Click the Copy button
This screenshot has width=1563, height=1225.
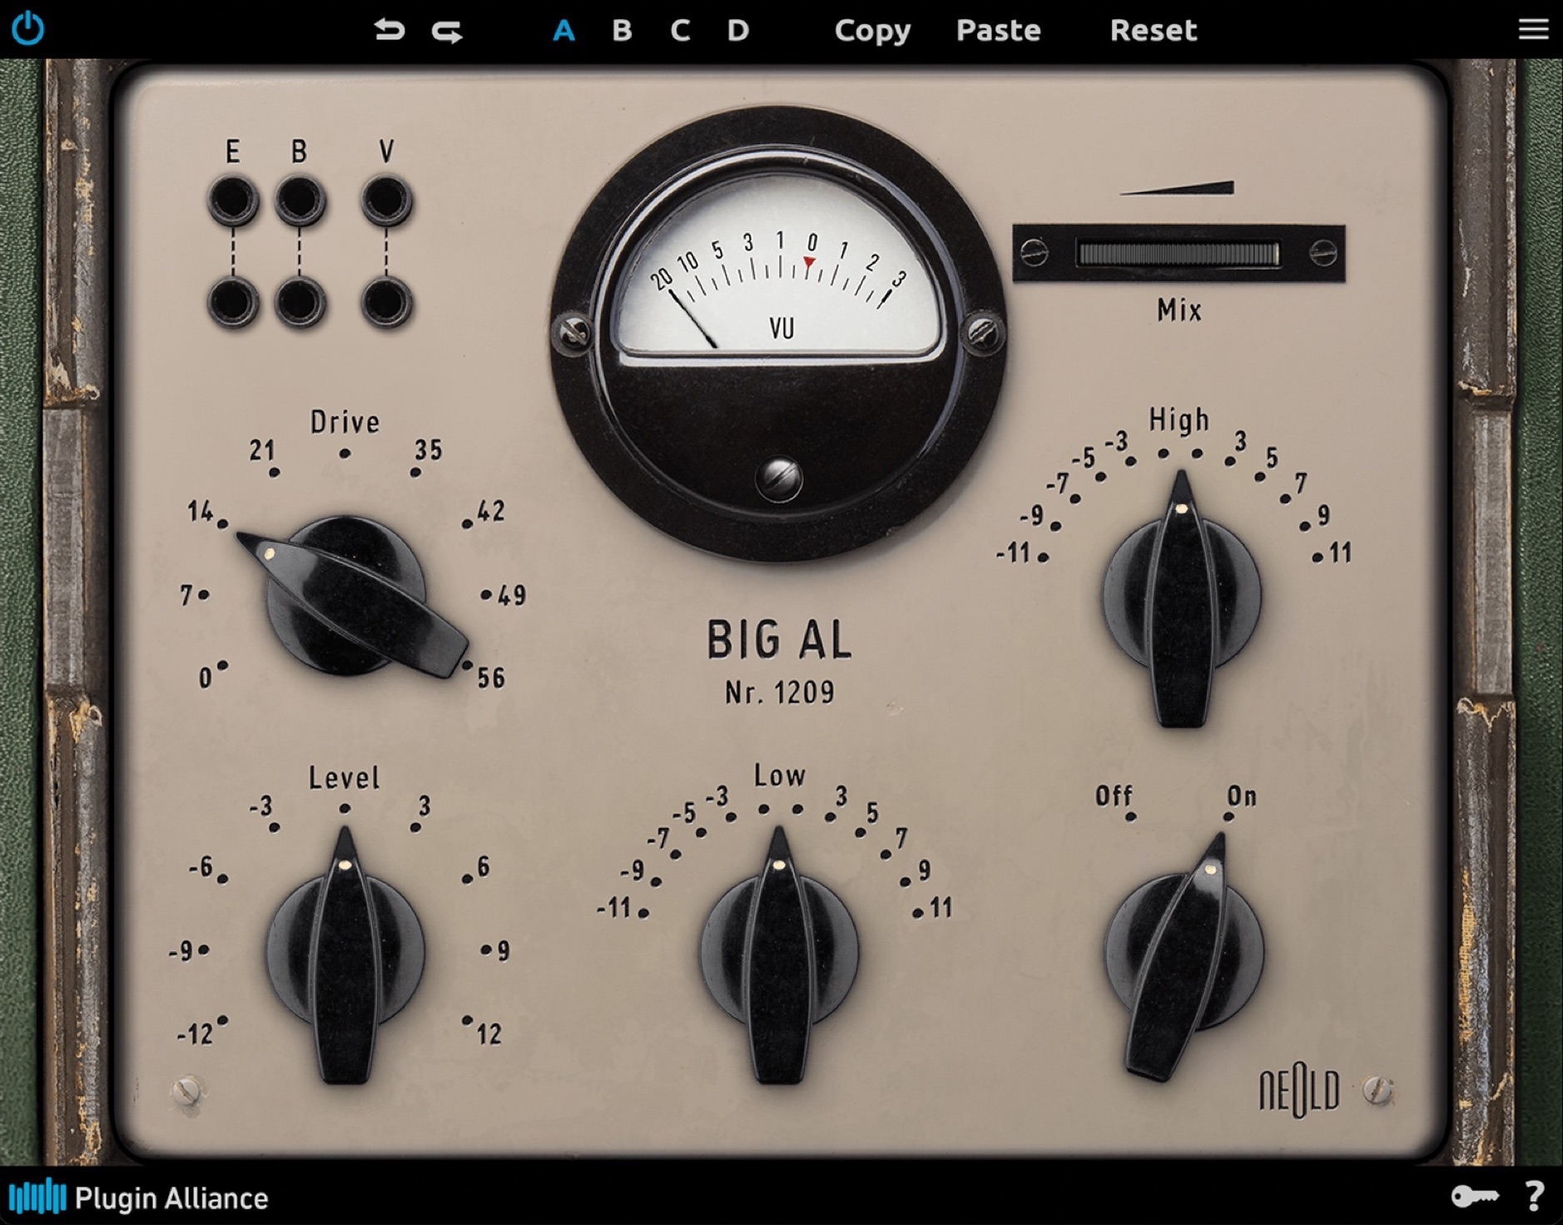(872, 31)
